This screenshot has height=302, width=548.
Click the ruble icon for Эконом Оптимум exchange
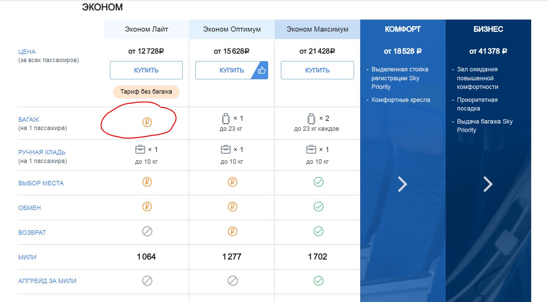pos(232,207)
